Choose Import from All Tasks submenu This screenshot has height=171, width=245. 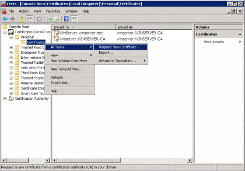120,52
